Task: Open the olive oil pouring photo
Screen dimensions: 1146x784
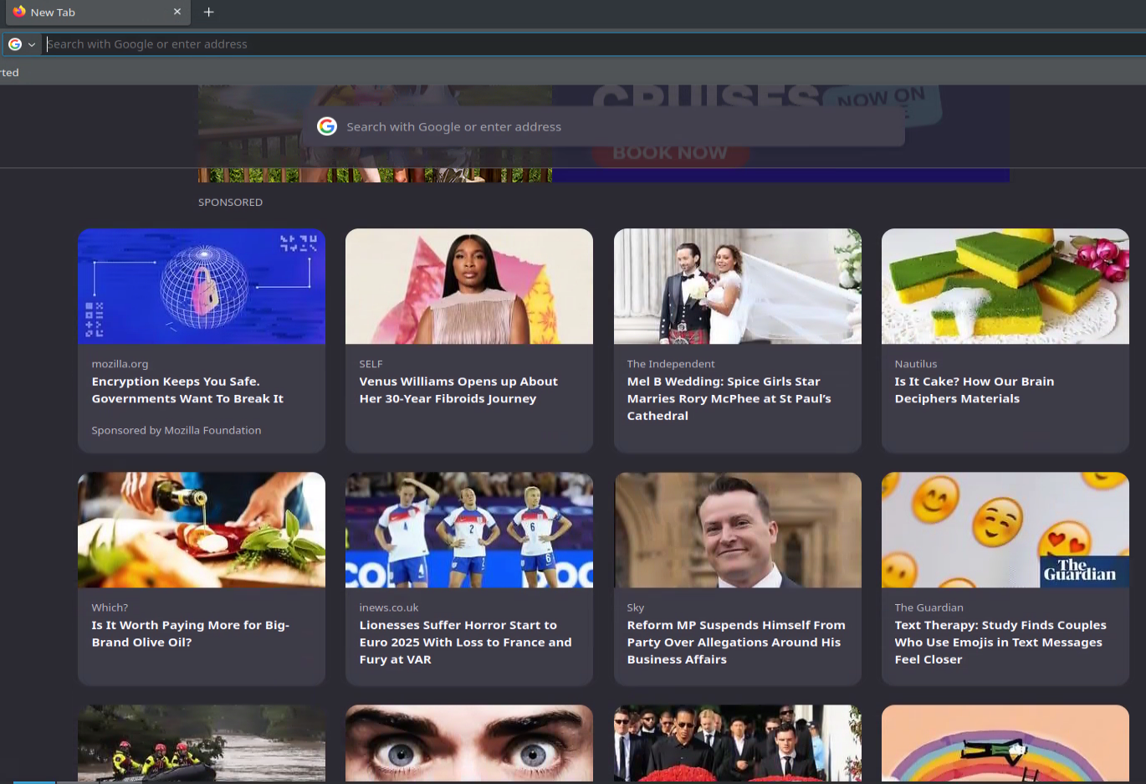Action: point(202,530)
